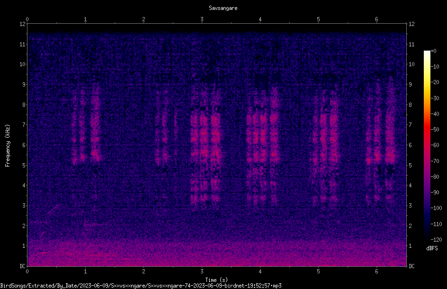This screenshot has width=447, height=289.
Task: Click the dBFS colorbar unit label
Action: click(x=432, y=248)
